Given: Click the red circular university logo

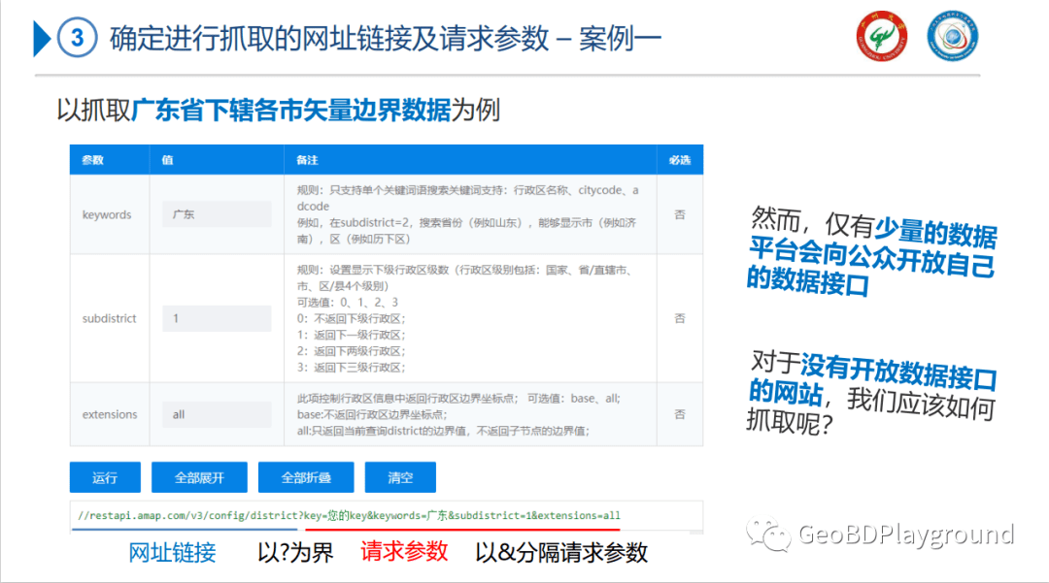Looking at the screenshot, I should [x=880, y=38].
